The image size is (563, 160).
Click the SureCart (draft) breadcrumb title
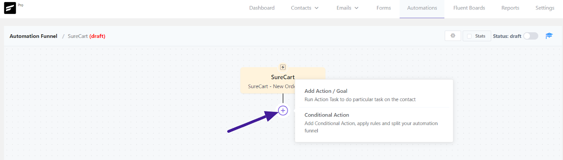click(87, 36)
